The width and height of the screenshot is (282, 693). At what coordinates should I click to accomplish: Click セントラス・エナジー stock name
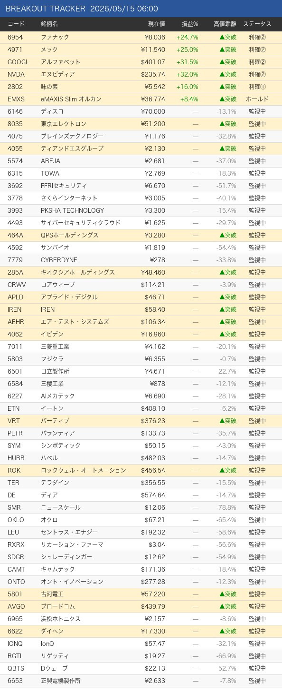69,532
